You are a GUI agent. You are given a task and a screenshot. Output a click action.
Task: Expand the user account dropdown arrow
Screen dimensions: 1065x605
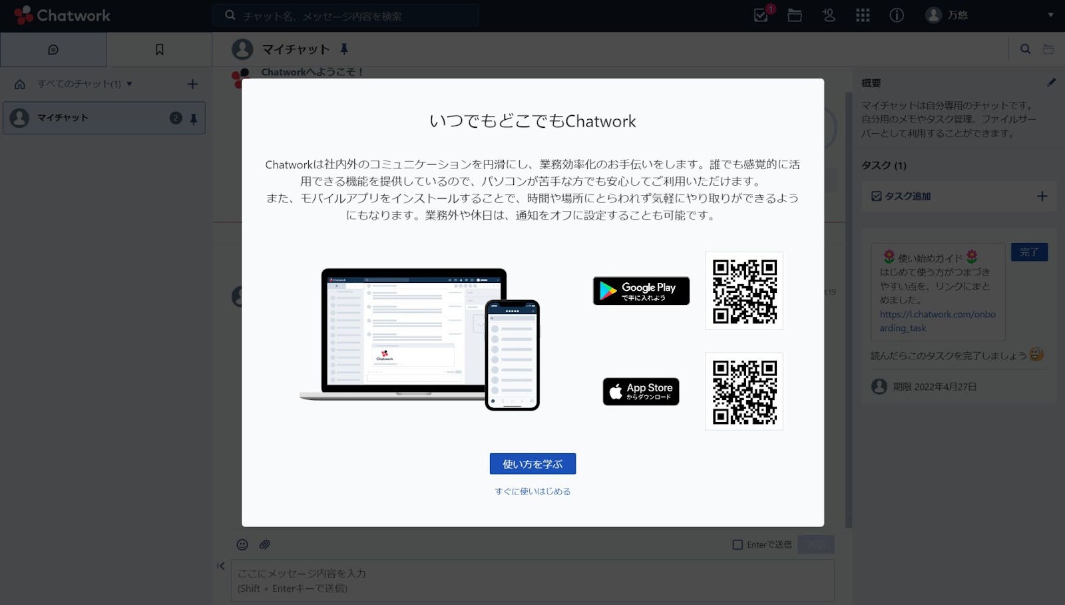(1050, 15)
